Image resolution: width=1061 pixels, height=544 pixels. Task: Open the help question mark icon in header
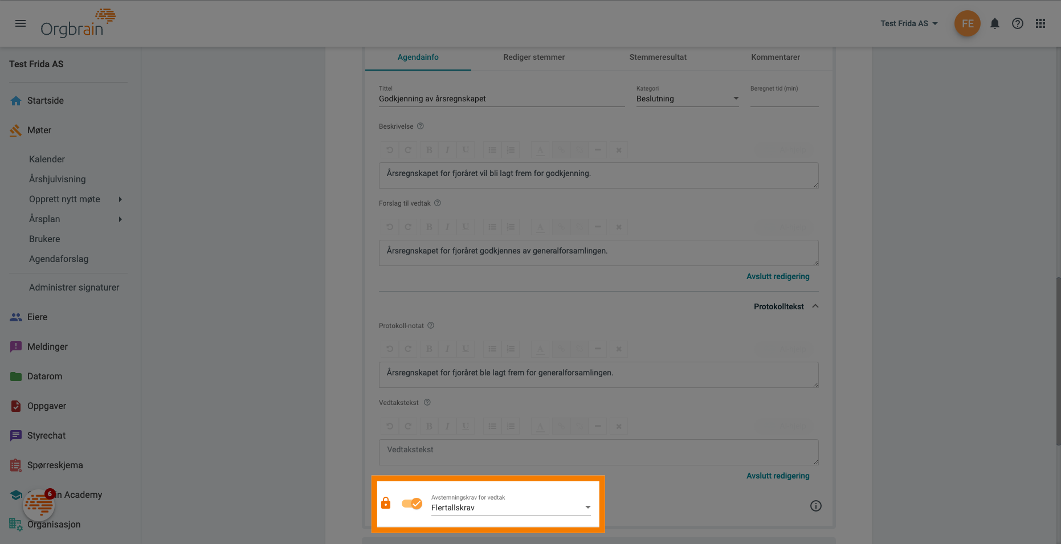coord(1018,23)
